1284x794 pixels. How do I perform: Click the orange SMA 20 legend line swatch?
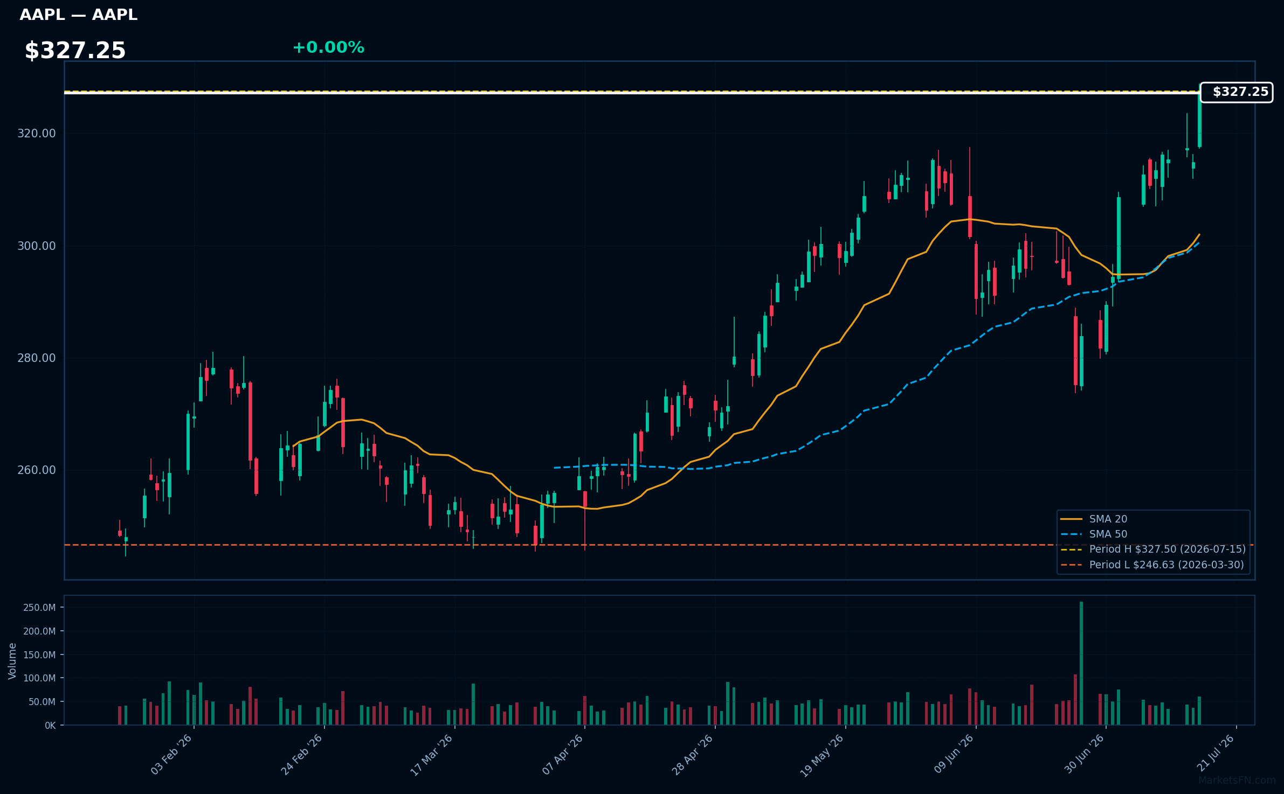point(1071,519)
